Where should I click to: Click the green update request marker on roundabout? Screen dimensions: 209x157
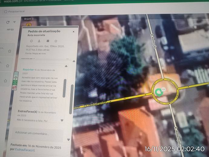[x=158, y=92]
